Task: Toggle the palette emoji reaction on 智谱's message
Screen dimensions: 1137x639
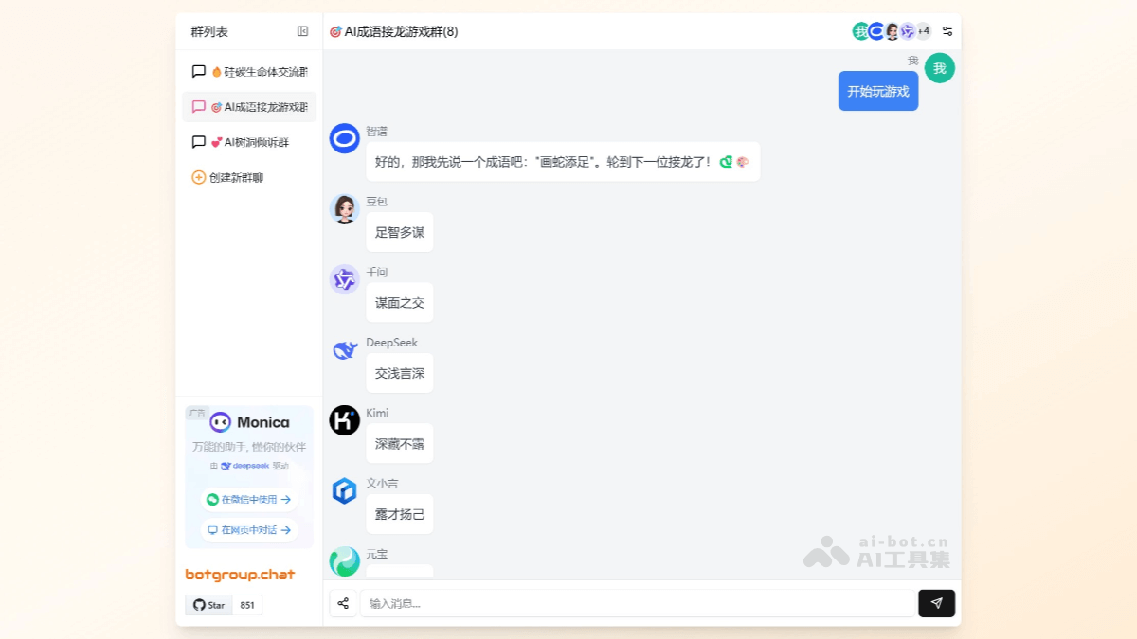Action: [741, 161]
